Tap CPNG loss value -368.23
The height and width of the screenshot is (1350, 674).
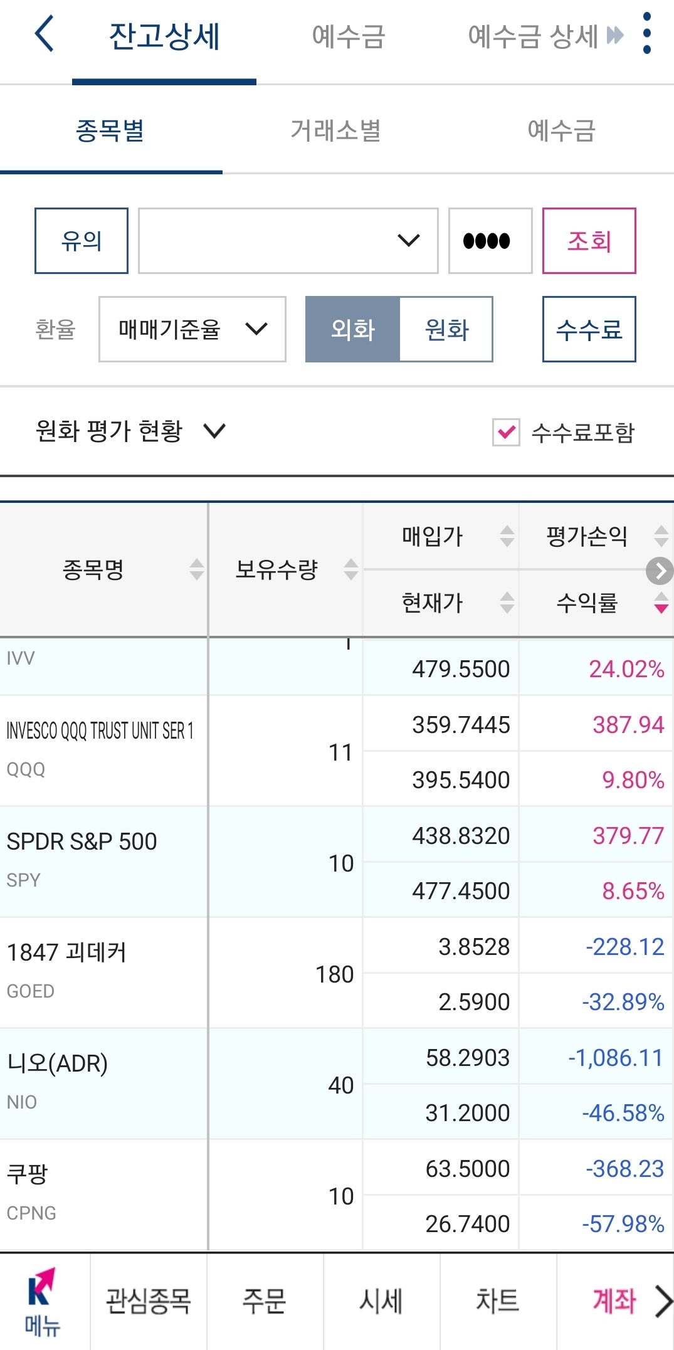[x=624, y=1169]
